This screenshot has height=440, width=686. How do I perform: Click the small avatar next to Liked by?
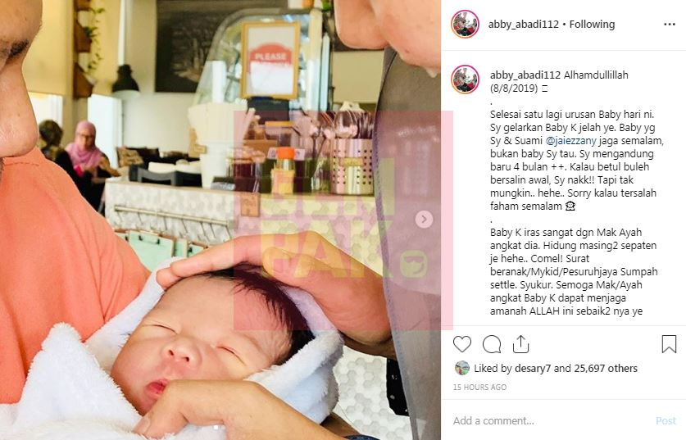coord(462,368)
